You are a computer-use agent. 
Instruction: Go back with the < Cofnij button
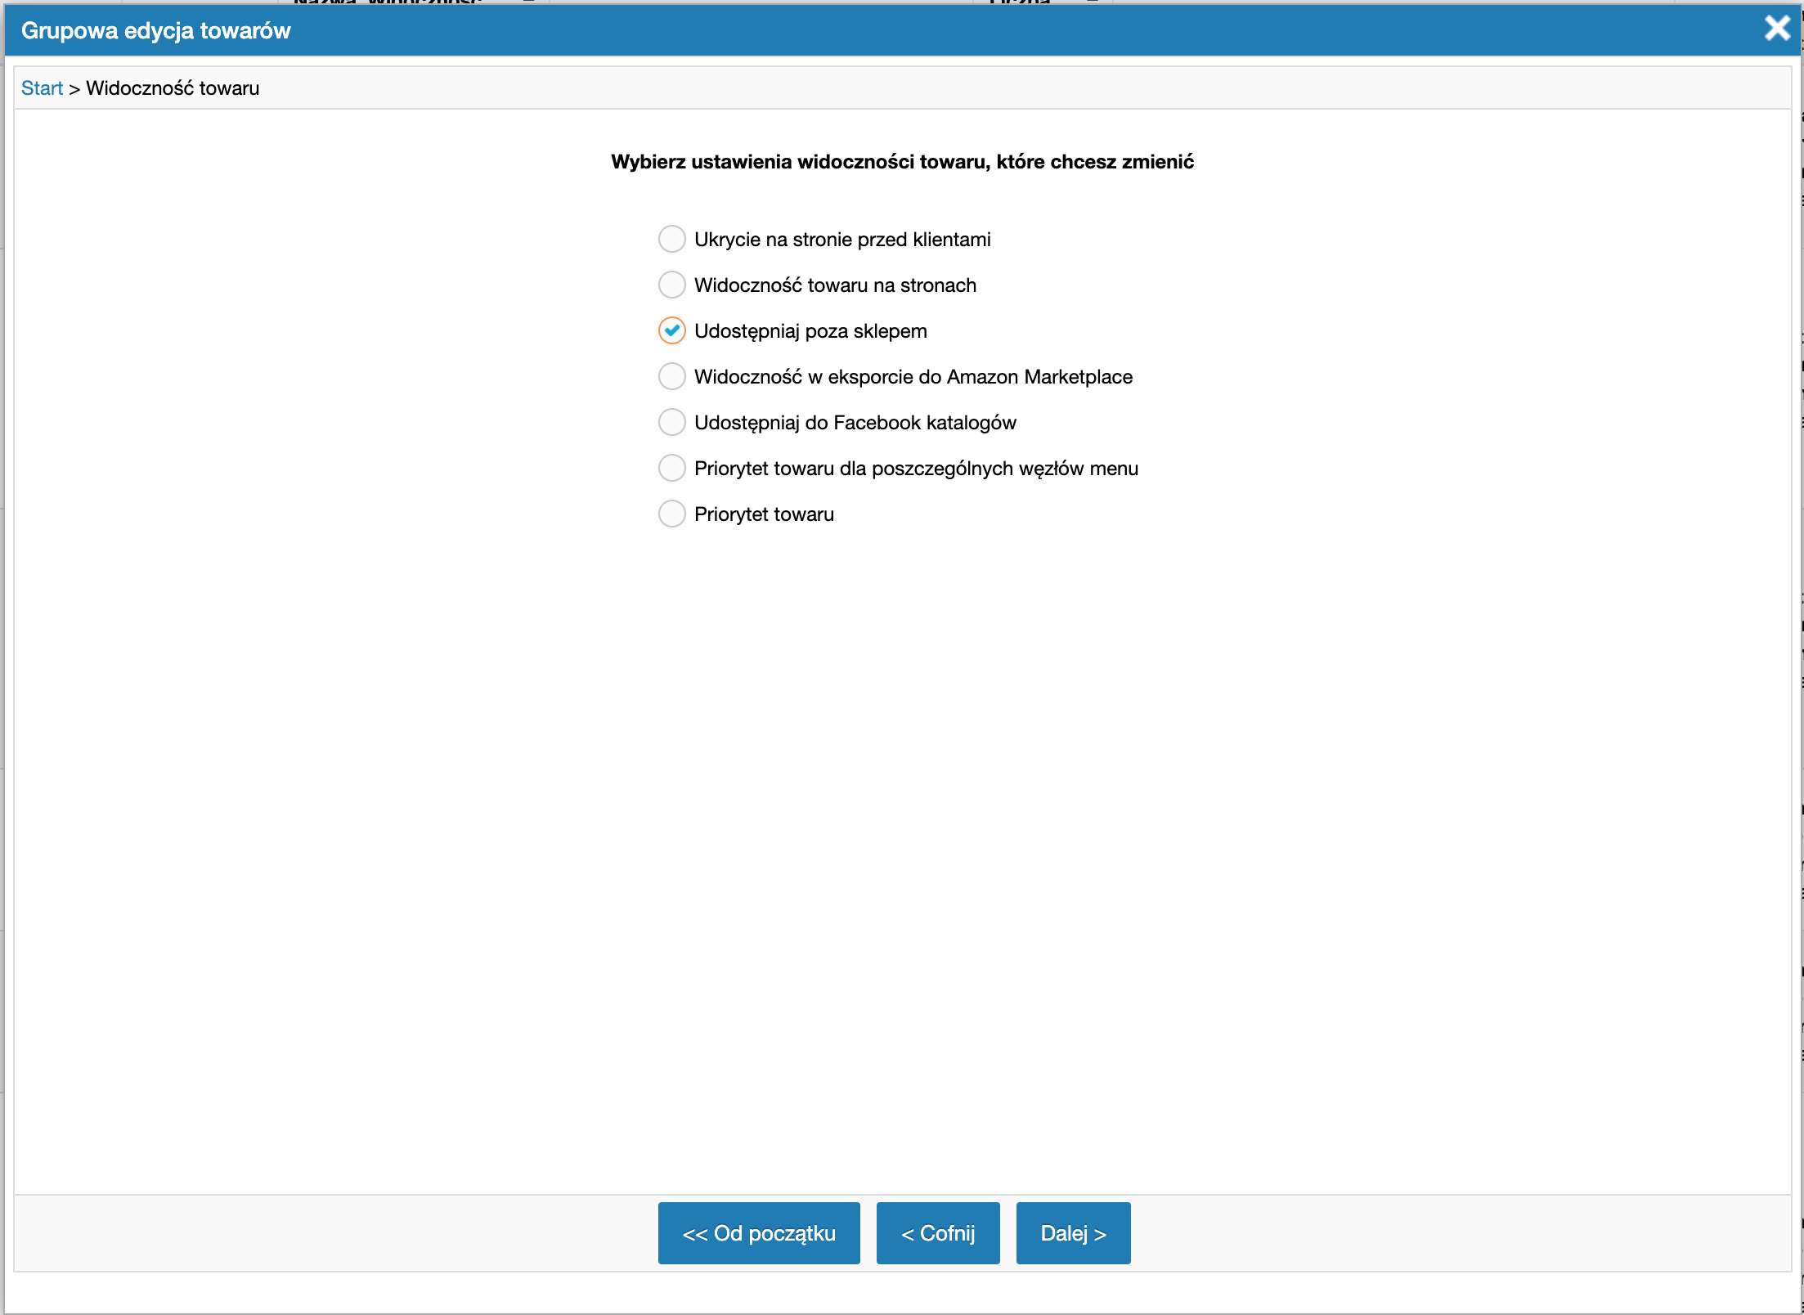pos(938,1233)
